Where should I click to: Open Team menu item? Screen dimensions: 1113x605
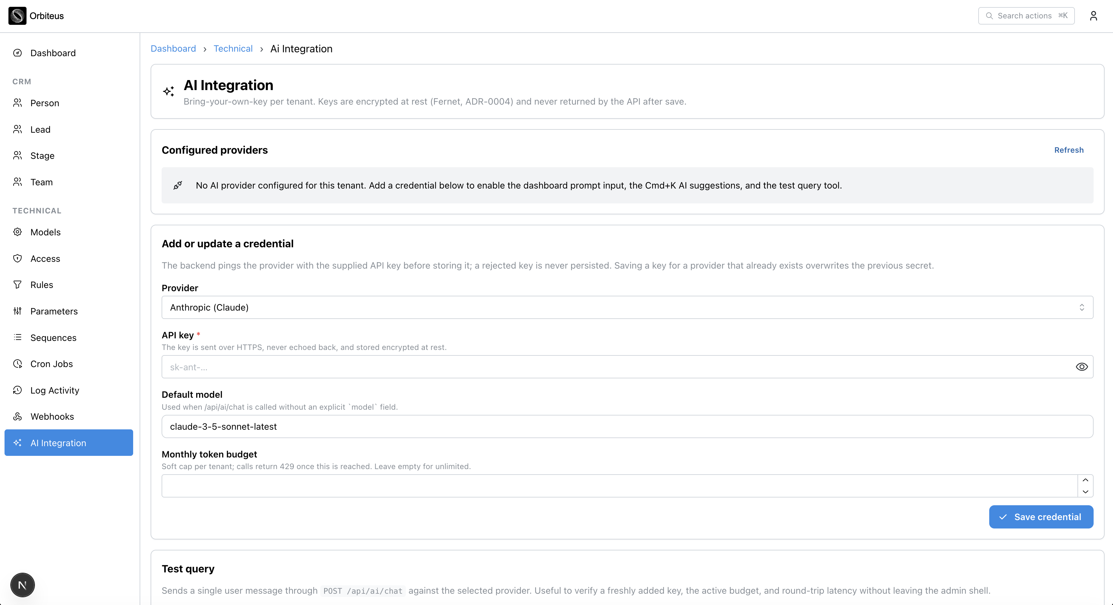[69, 182]
